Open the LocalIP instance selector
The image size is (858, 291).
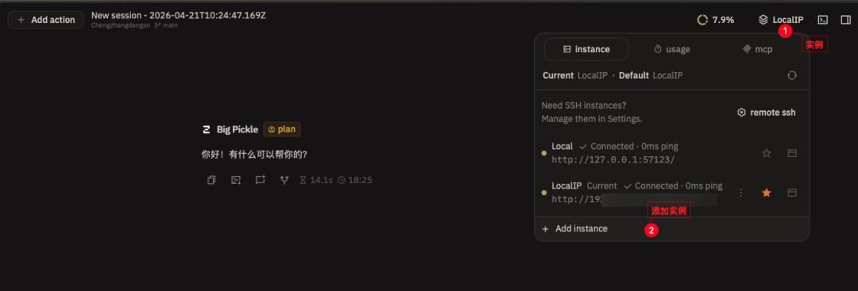click(x=781, y=20)
